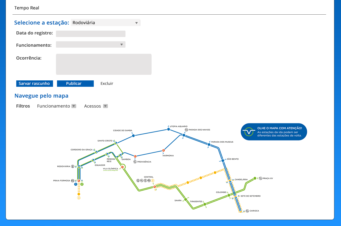Click the Excluir link

pos(107,84)
